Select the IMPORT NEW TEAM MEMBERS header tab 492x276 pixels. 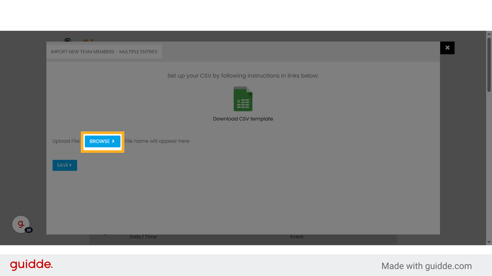104,51
